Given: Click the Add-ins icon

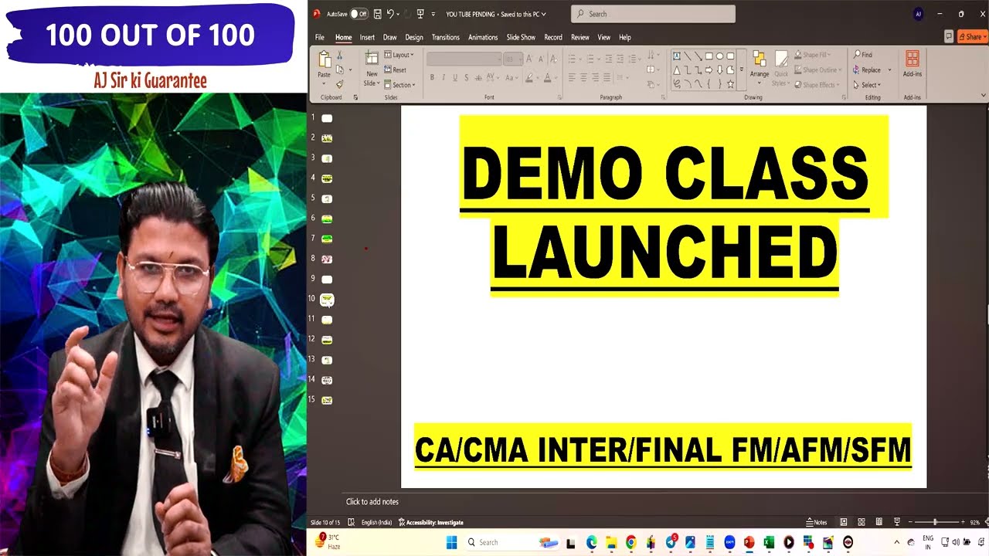Looking at the screenshot, I should pos(913,60).
